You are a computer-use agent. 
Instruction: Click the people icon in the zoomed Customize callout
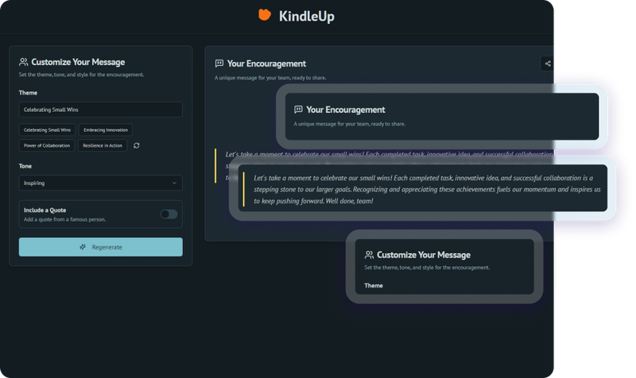coord(369,255)
